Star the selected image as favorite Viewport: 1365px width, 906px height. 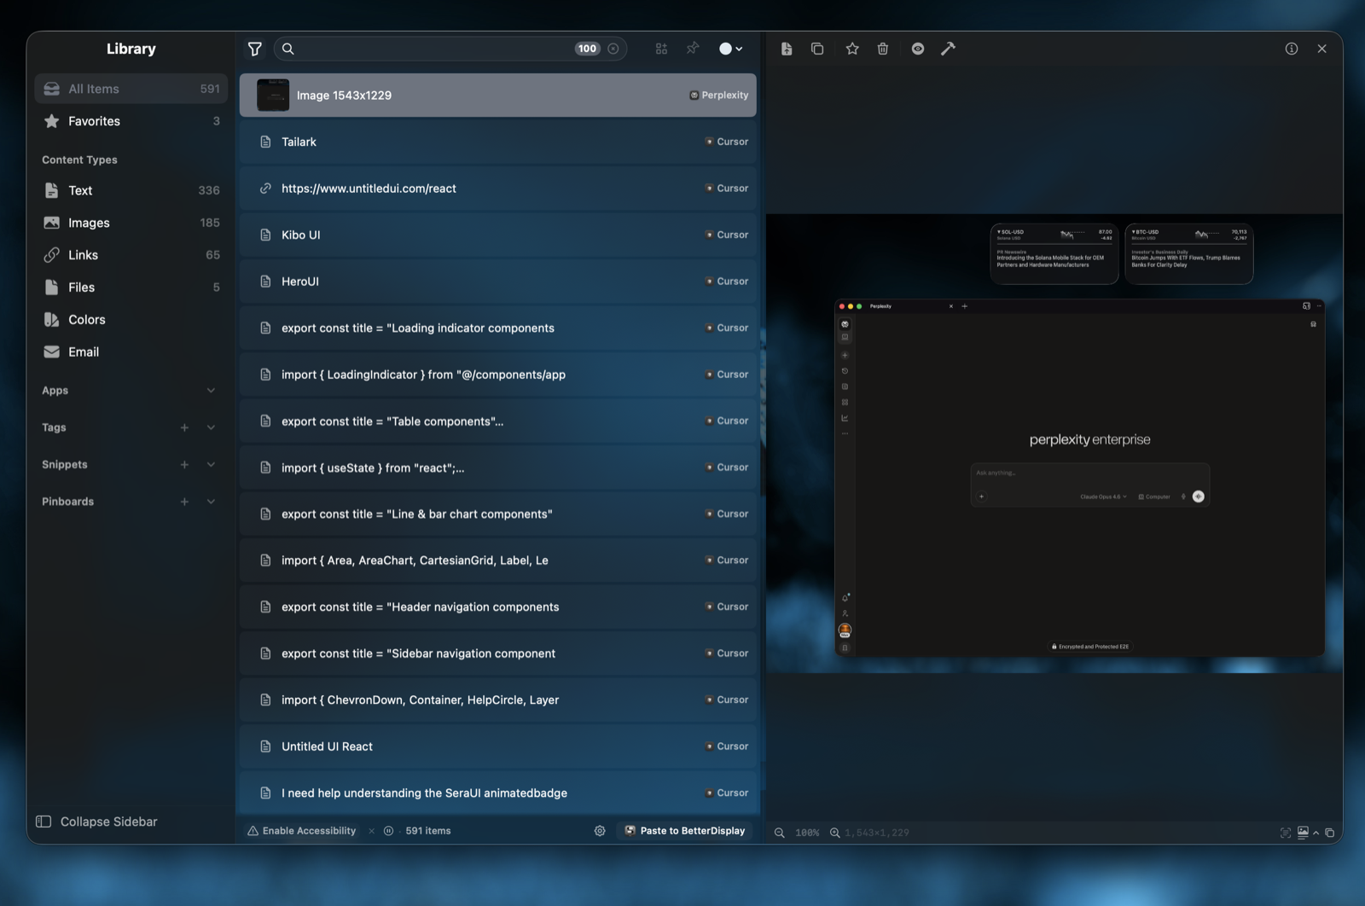pyautogui.click(x=852, y=49)
